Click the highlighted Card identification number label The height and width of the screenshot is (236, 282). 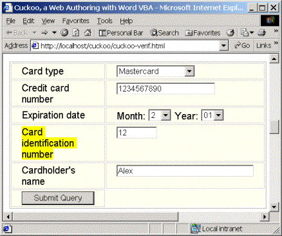coord(49,143)
